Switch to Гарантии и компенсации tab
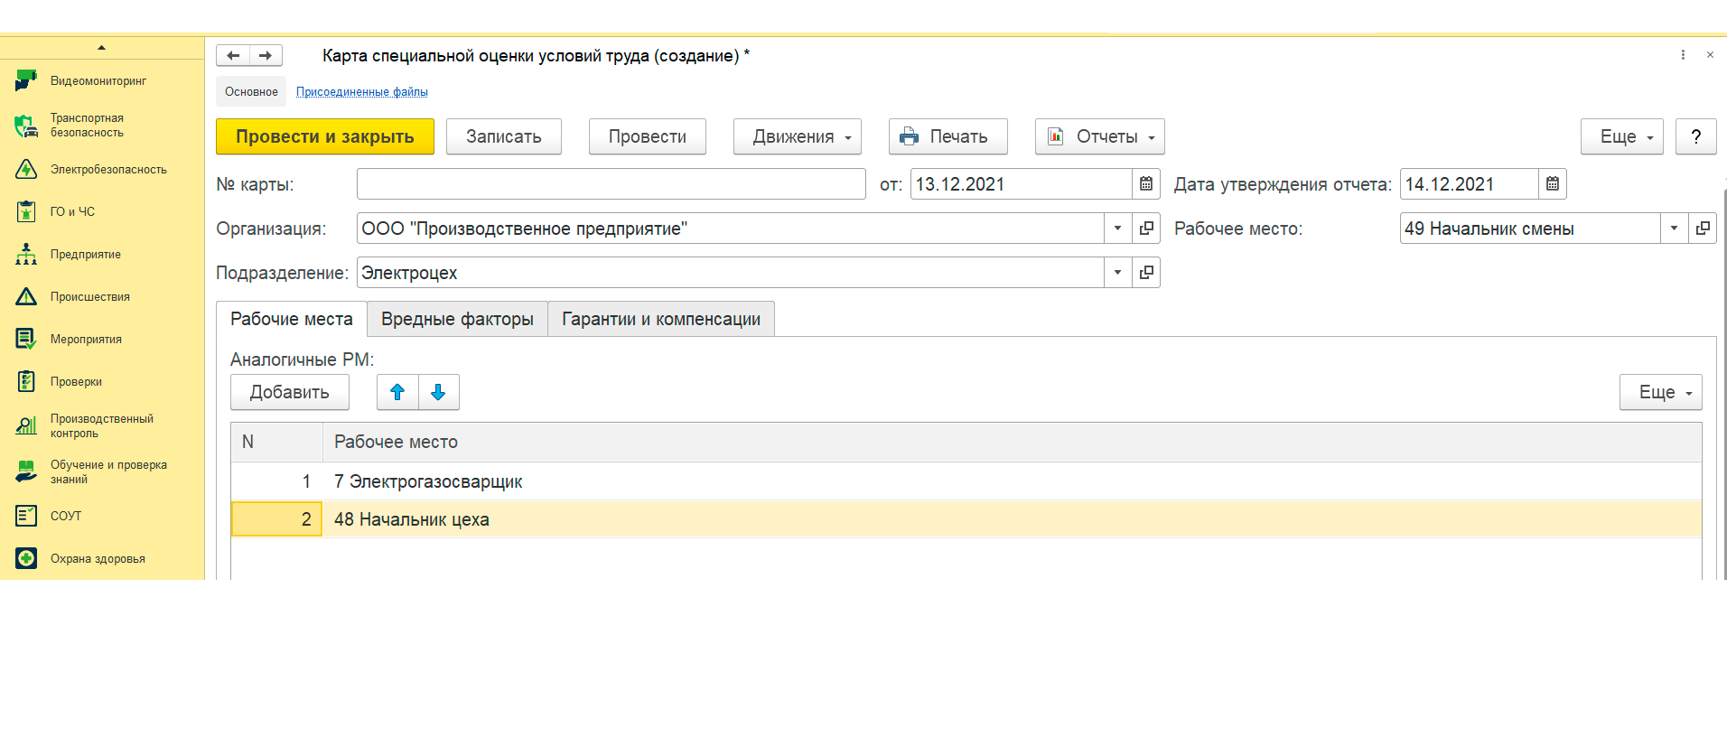Image resolution: width=1727 pixels, height=756 pixels. [661, 319]
